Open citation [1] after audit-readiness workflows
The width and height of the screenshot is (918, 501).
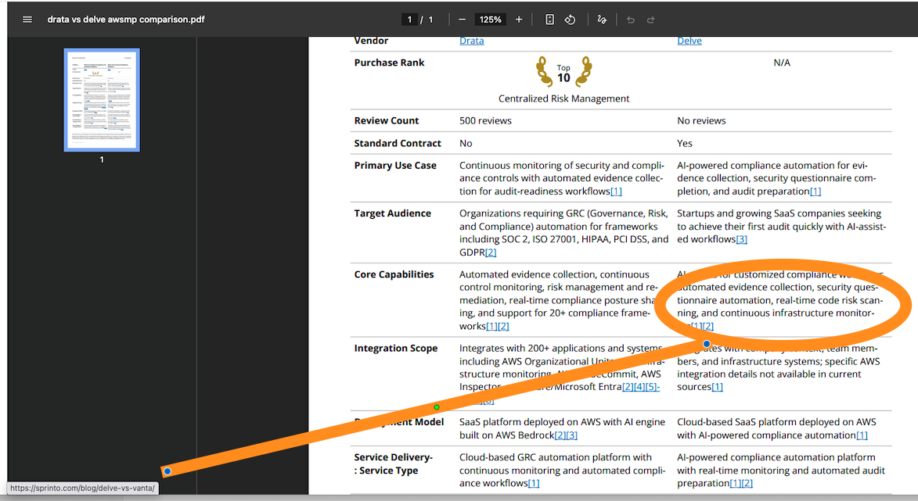(616, 191)
